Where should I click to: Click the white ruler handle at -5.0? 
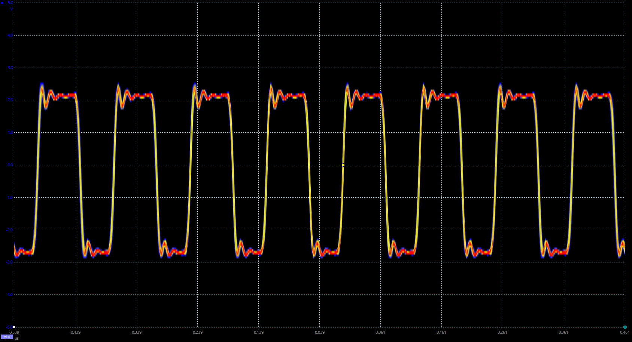coord(14,327)
